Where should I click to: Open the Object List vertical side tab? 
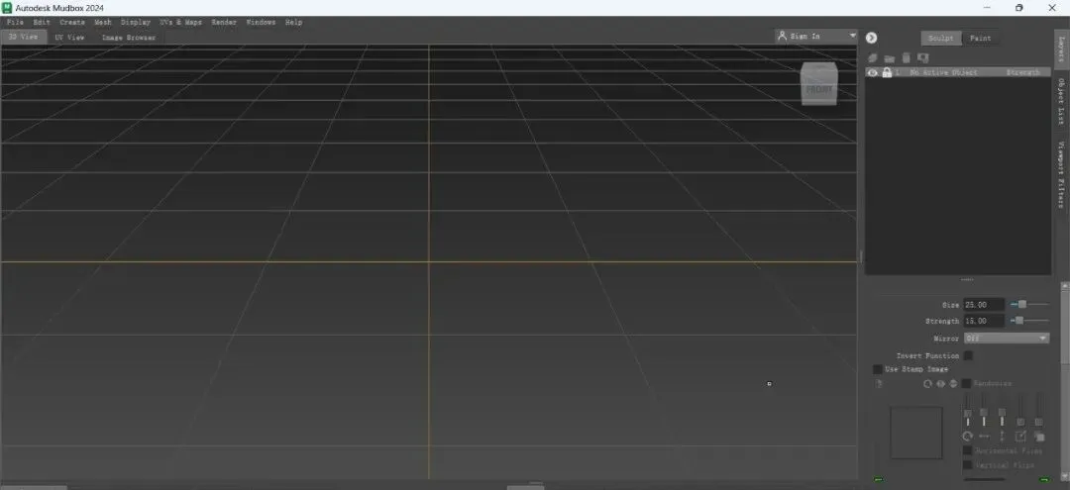pyautogui.click(x=1061, y=102)
